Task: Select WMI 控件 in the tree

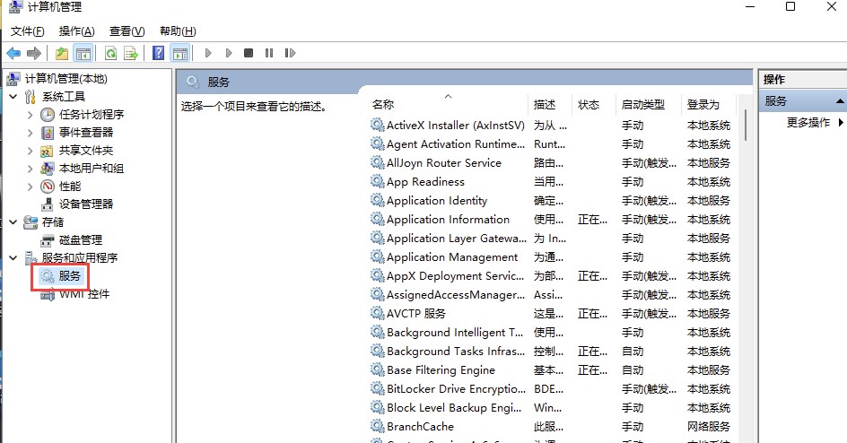Action: pyautogui.click(x=83, y=293)
